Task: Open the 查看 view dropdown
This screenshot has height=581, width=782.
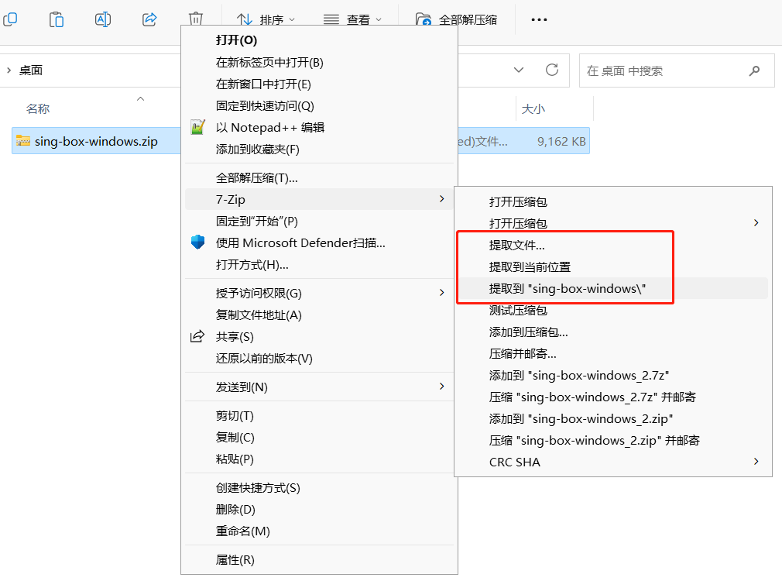Action: tap(352, 19)
